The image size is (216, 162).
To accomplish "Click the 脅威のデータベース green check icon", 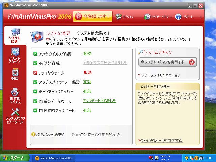I will coord(35,101).
